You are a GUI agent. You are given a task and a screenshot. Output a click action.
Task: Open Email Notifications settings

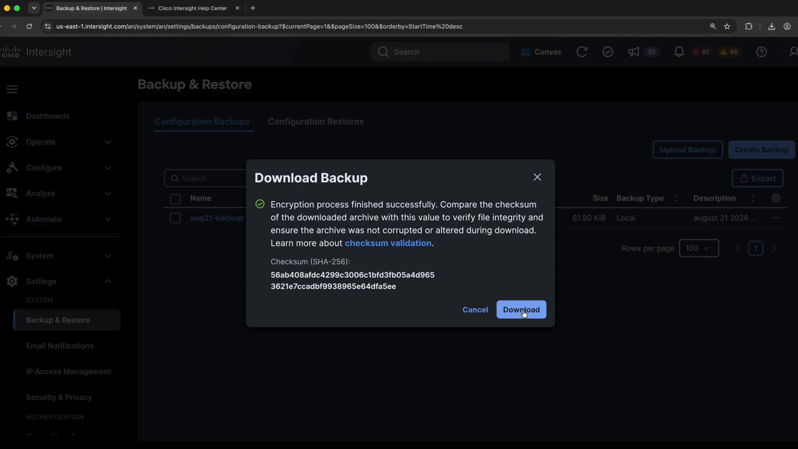tap(60, 346)
